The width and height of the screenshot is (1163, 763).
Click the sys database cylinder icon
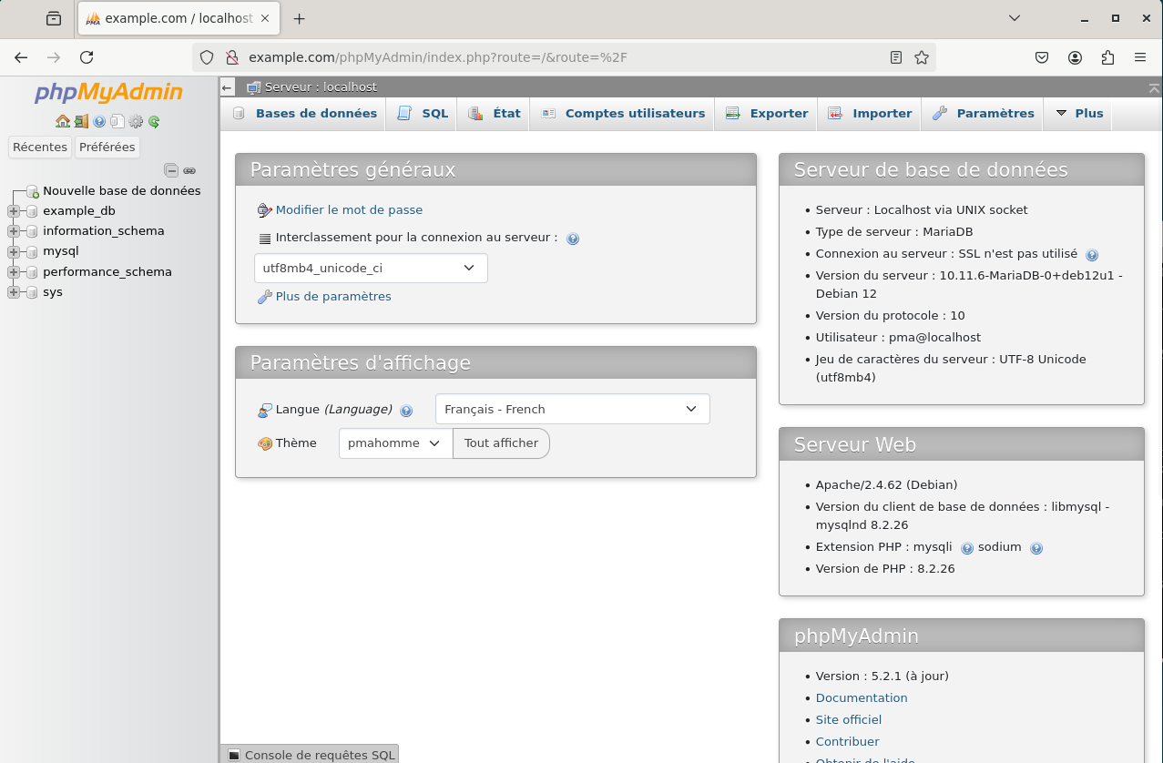click(33, 292)
